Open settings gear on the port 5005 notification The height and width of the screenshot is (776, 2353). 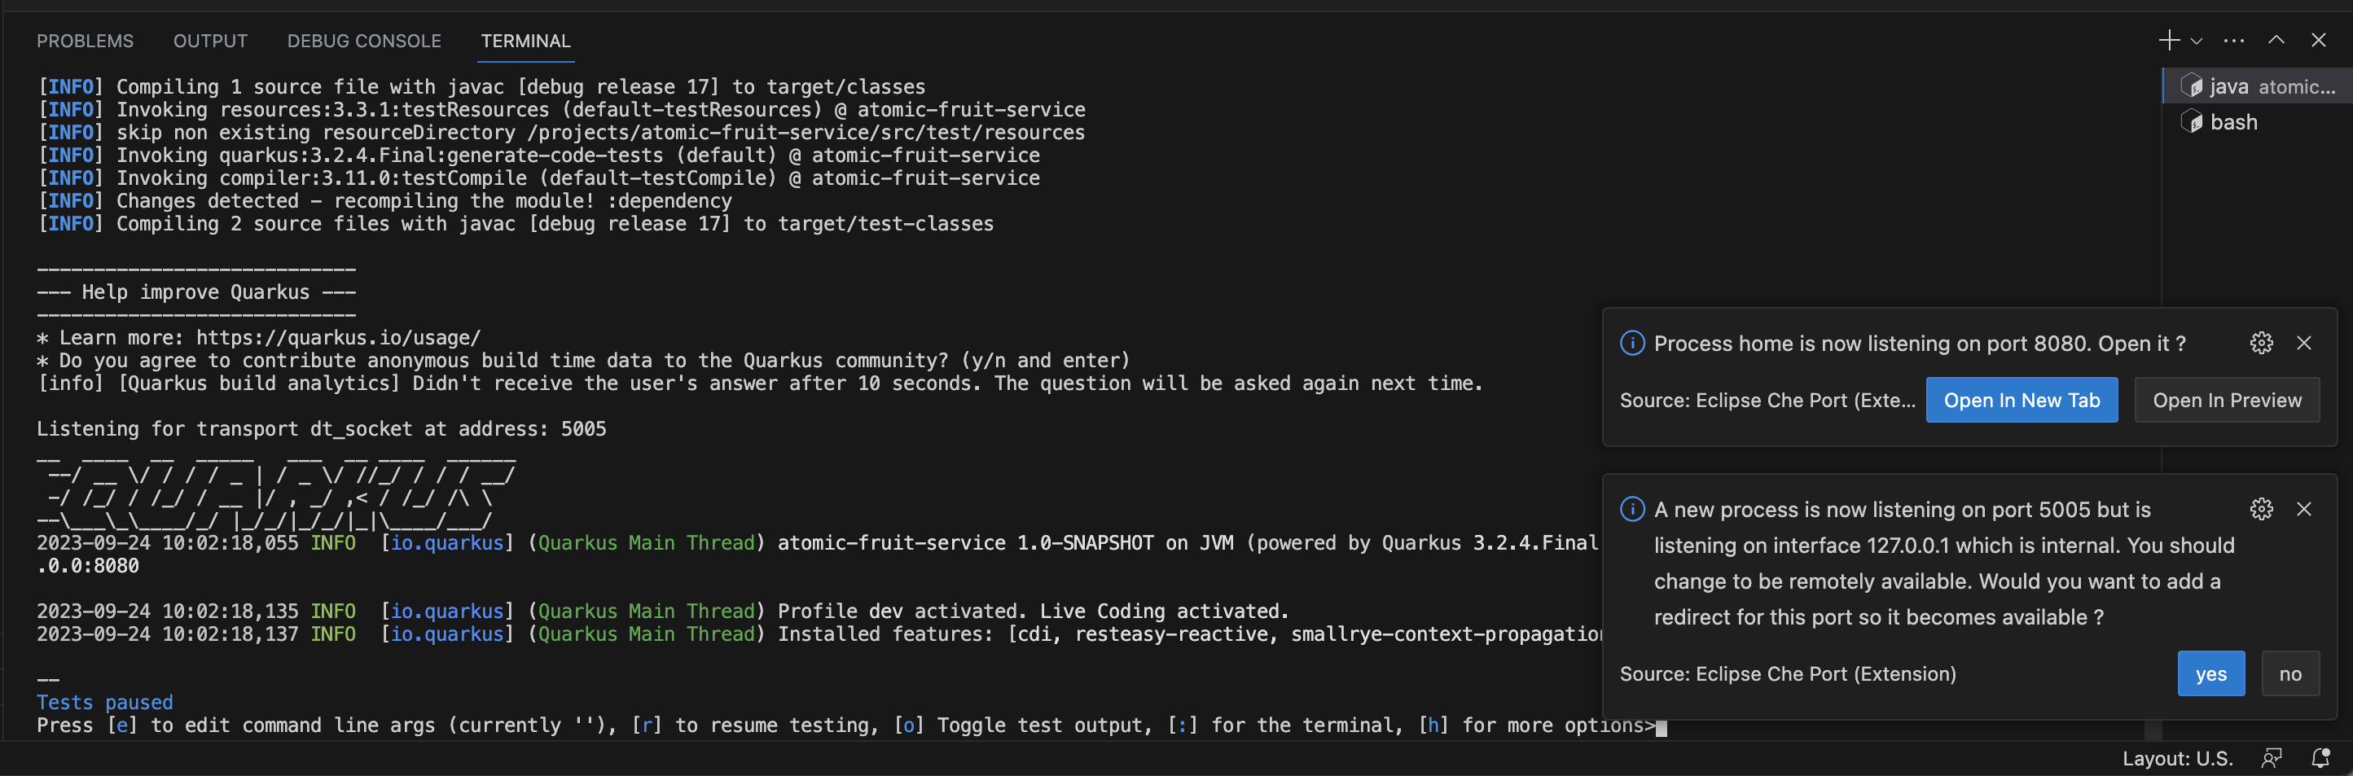pyautogui.click(x=2261, y=510)
